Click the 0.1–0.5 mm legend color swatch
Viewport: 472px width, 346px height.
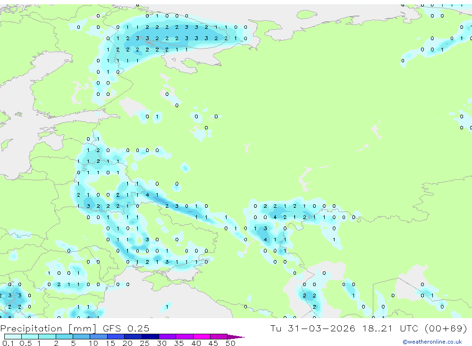[x=13, y=337]
